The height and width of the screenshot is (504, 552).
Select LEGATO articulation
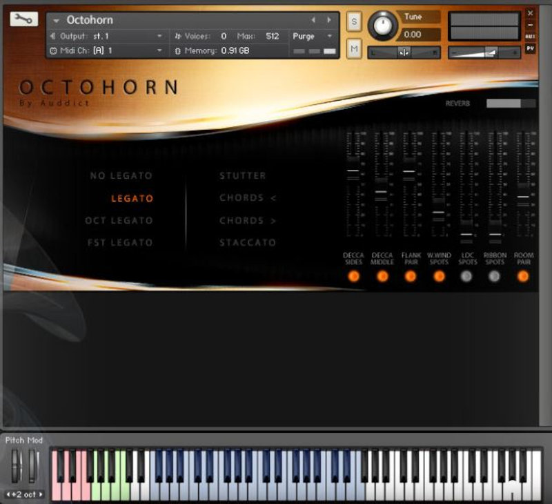[x=132, y=198]
